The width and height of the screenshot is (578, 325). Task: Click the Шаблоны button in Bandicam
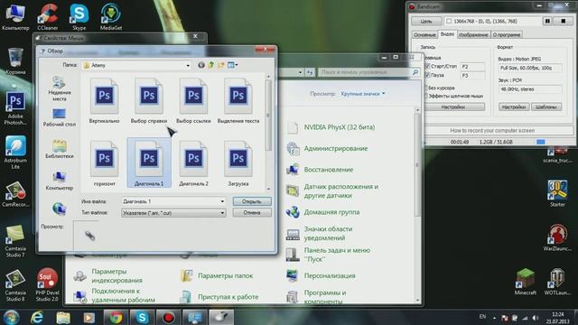click(546, 107)
